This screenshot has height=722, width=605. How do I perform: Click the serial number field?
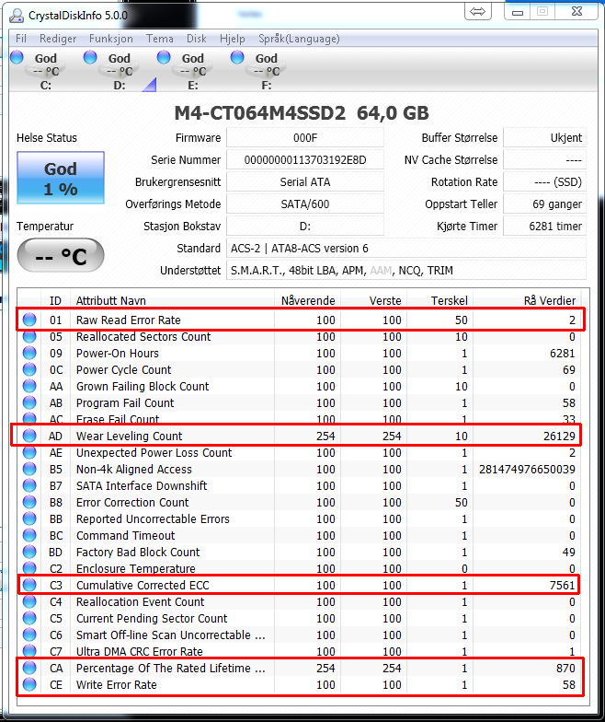(x=305, y=160)
